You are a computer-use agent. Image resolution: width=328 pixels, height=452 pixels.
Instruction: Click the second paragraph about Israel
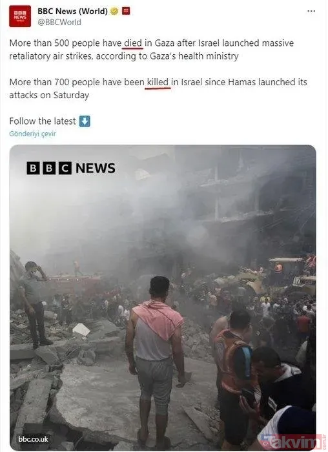pos(158,88)
